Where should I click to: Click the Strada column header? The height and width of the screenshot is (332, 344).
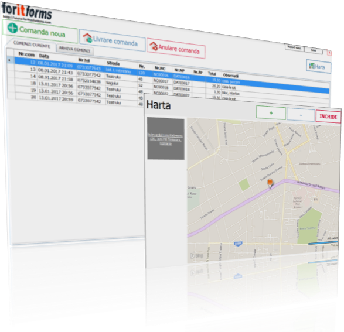click(x=113, y=63)
